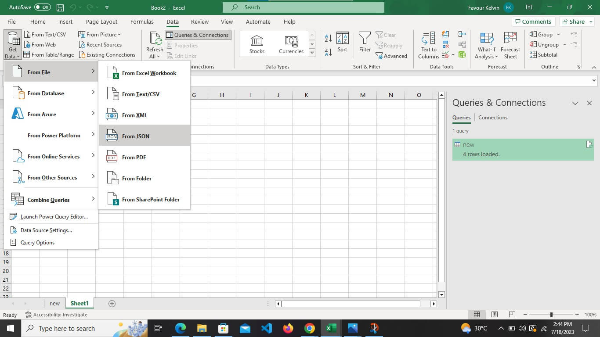Click the Forecast Sheet icon
Image resolution: width=600 pixels, height=337 pixels.
[x=510, y=45]
